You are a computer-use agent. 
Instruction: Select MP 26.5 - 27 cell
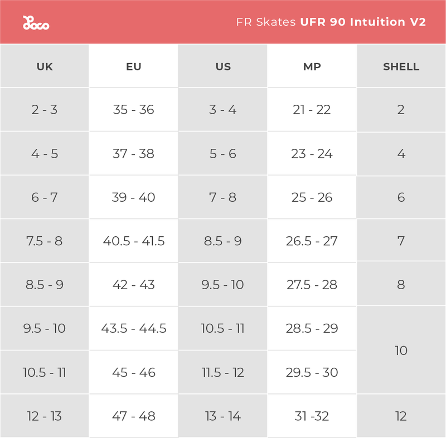coord(312,241)
